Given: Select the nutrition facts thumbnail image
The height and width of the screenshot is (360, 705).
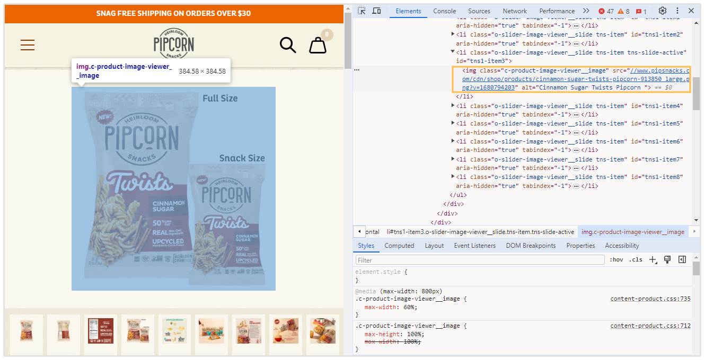Looking at the screenshot, I should pos(100,331).
